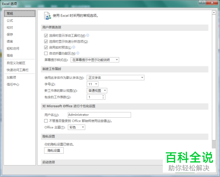Open the 屏幕提示样式 dropdown

tap(95, 60)
